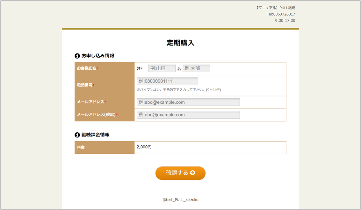The height and width of the screenshot is (210, 361).
Task: Click the 【マニュアル】PULL継続 header text
Action: (275, 8)
